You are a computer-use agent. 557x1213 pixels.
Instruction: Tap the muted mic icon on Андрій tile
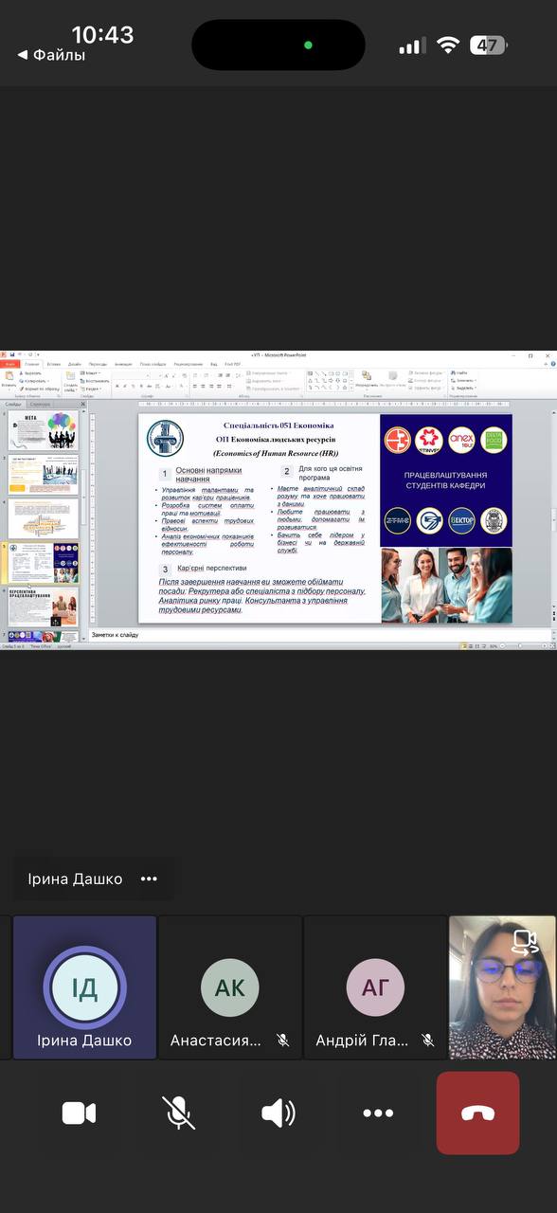point(428,1040)
